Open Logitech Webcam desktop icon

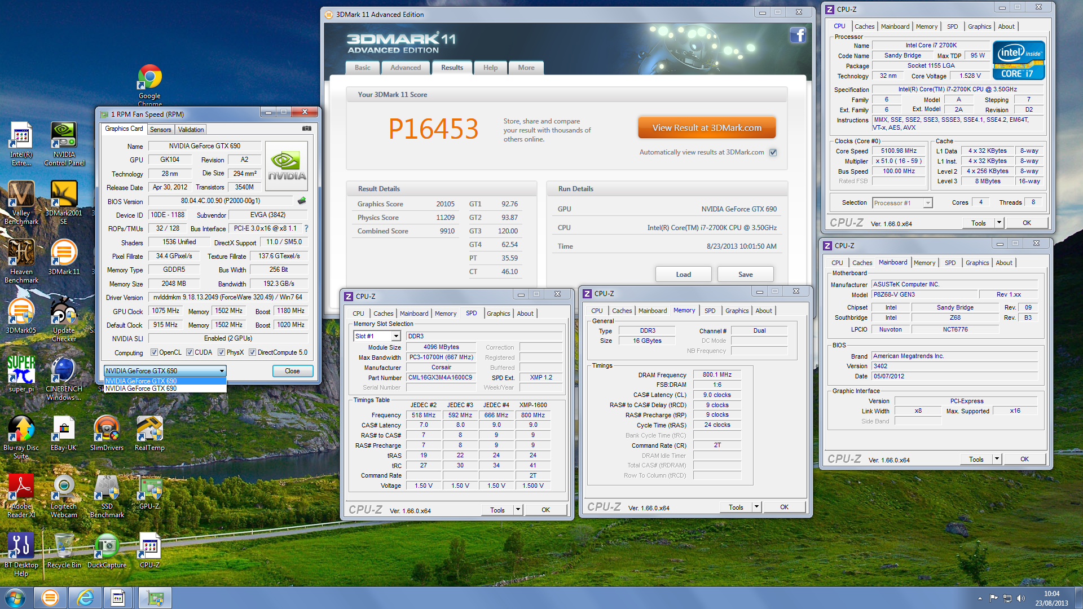point(64,496)
